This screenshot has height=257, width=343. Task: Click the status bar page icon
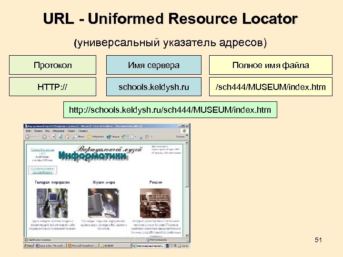pos(26,240)
